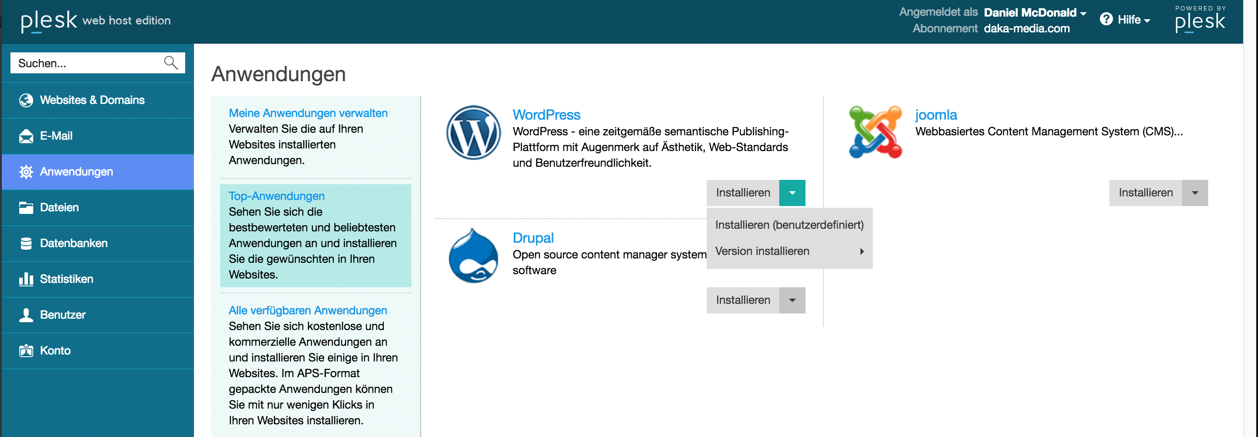Click the Powered by Plesk logo
The width and height of the screenshot is (1258, 437).
(1199, 20)
